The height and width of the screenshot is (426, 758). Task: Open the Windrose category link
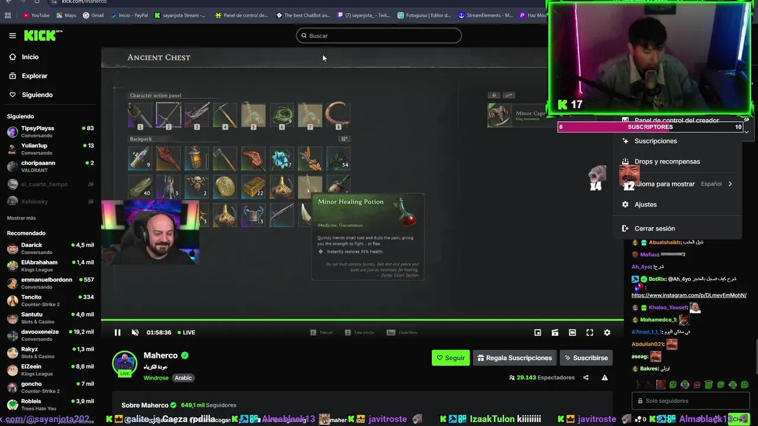(x=156, y=377)
